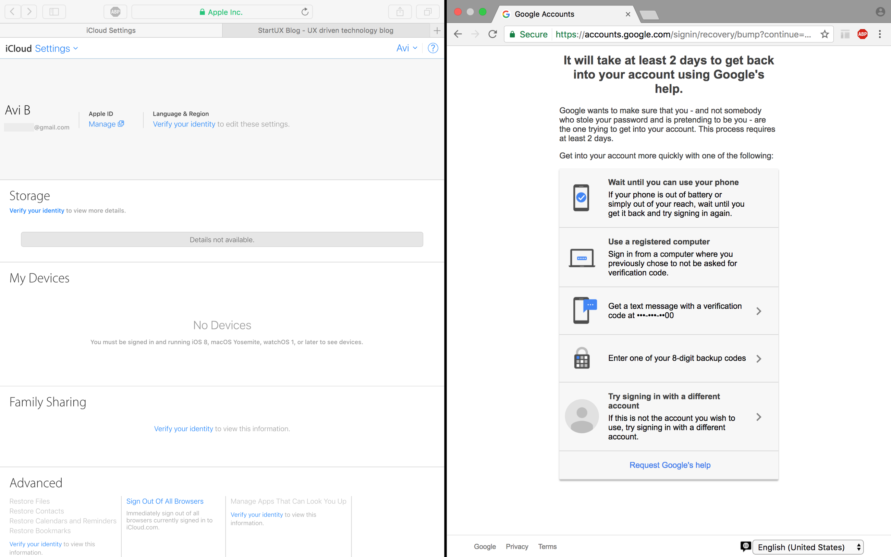Reload the Apple Inc. page in Safari
891x557 pixels.
[305, 12]
